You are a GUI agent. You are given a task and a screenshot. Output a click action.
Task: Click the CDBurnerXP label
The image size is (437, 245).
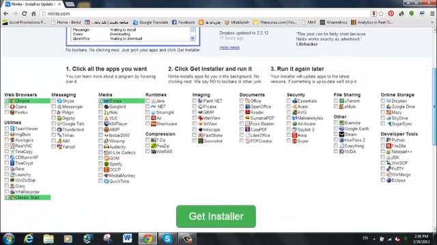(27, 157)
